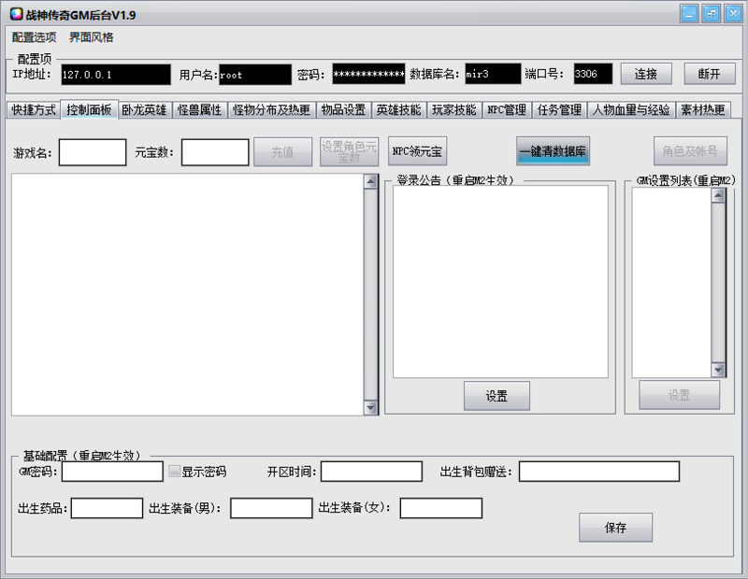This screenshot has height=579, width=748.
Task: Select the 控制面板 tab
Action: pyautogui.click(x=89, y=109)
